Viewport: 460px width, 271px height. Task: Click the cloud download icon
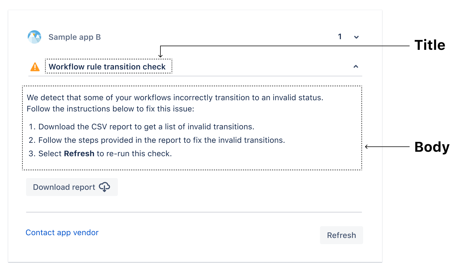[x=104, y=187]
